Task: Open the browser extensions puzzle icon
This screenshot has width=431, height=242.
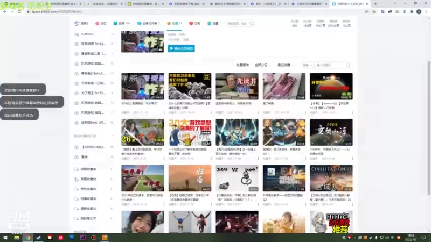Action: point(412,12)
